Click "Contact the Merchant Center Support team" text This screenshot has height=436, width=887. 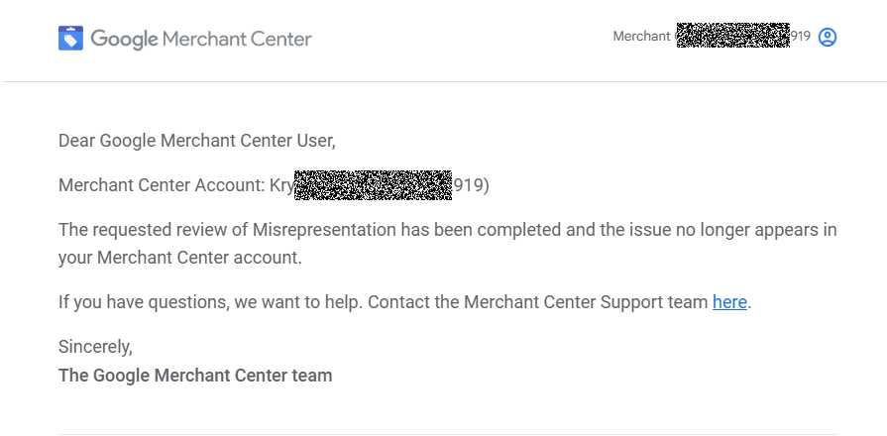pos(538,302)
